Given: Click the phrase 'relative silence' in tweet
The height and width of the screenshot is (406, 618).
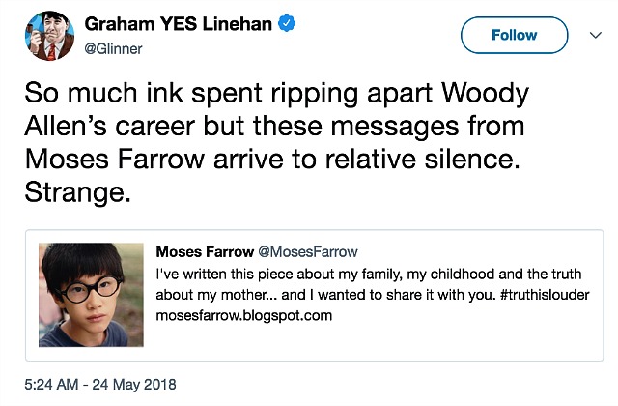Looking at the screenshot, I should (x=420, y=159).
